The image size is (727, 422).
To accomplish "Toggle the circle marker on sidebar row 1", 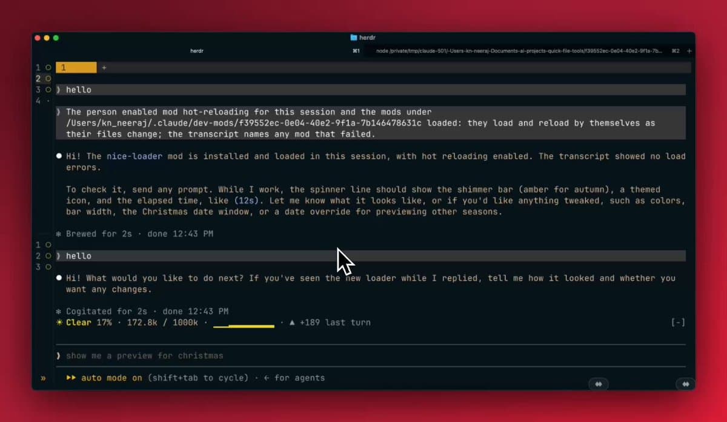I will click(x=48, y=68).
